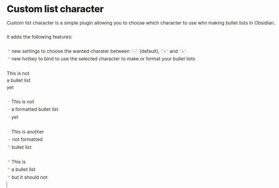
Task: Click the plain text line "a bullet list"
Action: [x=19, y=80]
